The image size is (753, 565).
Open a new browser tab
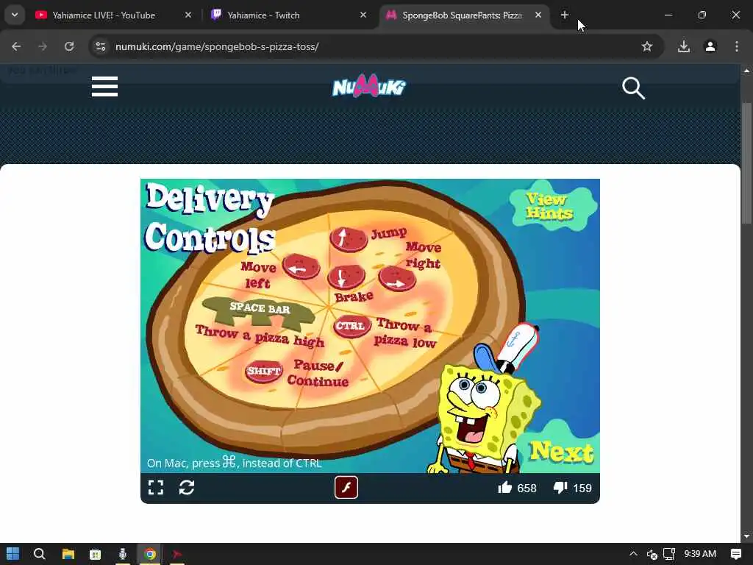click(x=565, y=15)
